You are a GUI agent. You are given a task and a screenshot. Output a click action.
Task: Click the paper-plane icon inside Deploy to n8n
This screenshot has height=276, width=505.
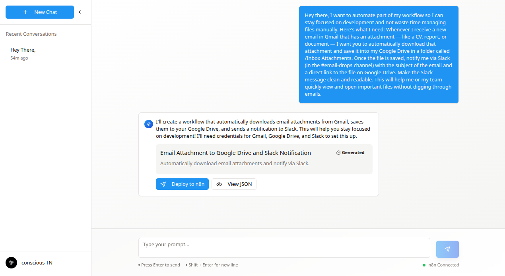point(163,184)
